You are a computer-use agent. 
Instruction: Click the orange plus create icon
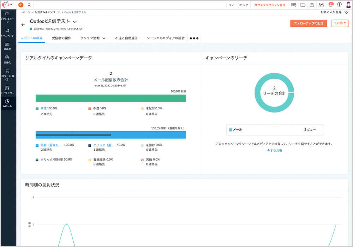21,5
